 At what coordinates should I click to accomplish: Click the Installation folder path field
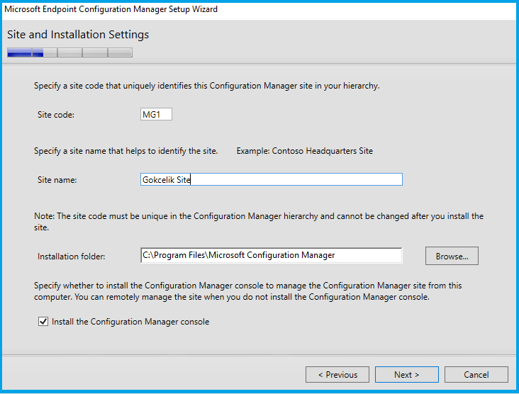coord(272,255)
